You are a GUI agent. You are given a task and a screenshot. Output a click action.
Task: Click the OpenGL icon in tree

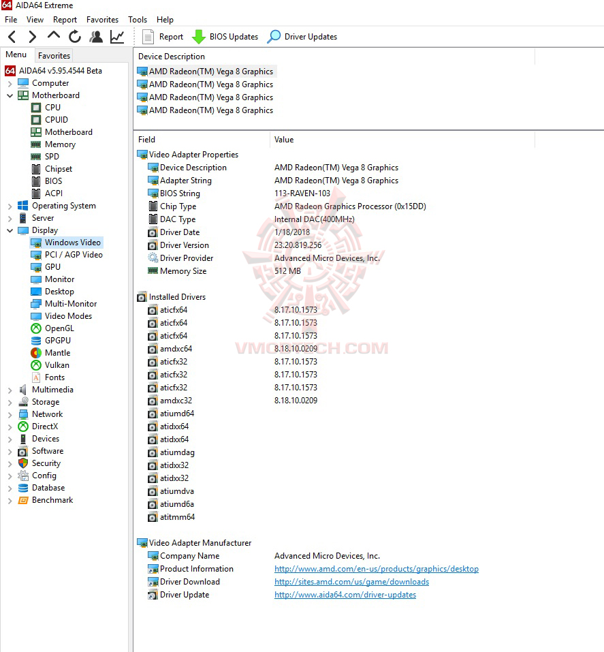click(x=36, y=328)
